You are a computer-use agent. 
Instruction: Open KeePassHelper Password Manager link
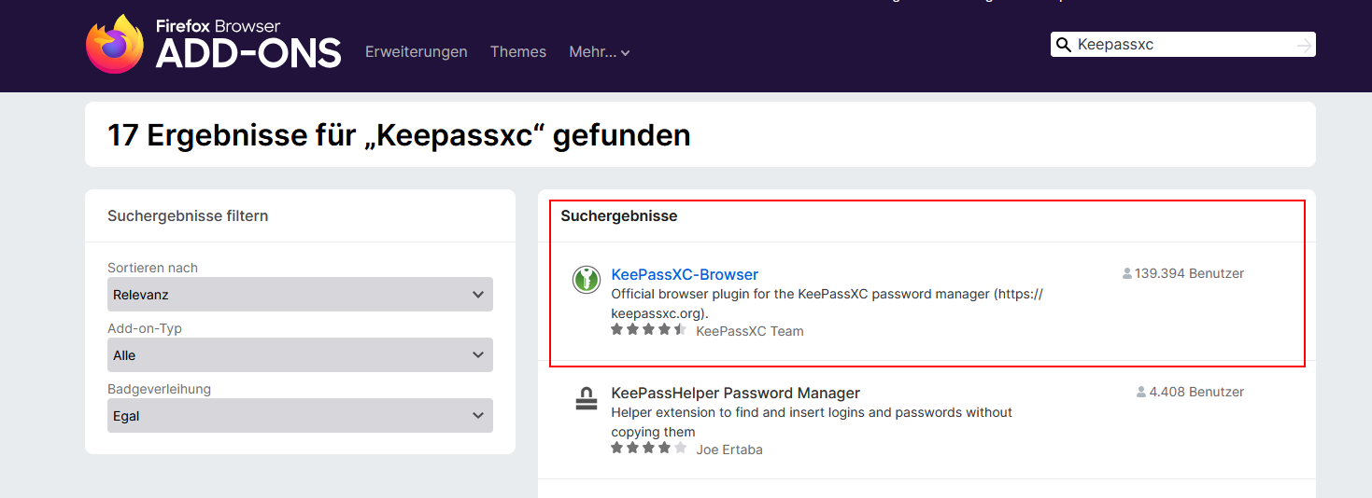point(735,394)
